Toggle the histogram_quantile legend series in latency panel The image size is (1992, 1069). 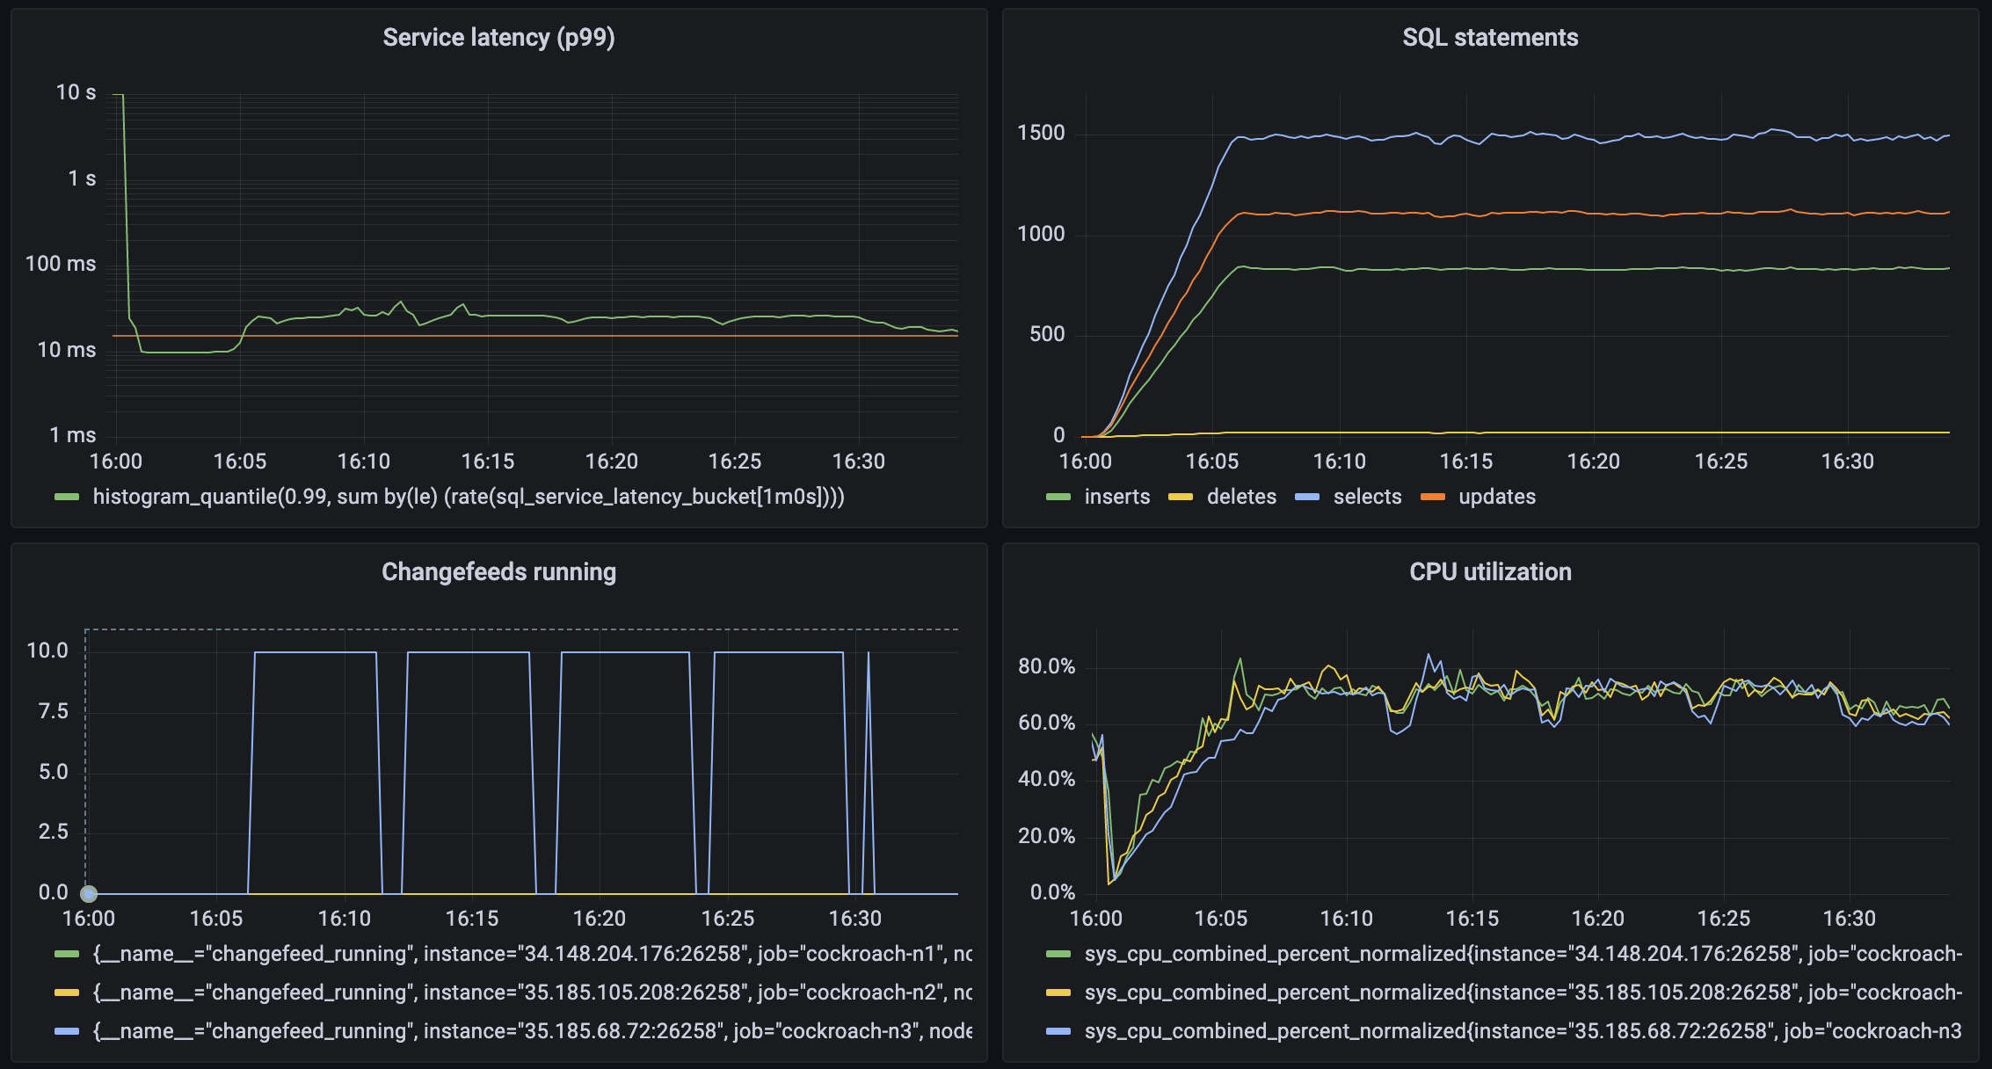click(469, 497)
